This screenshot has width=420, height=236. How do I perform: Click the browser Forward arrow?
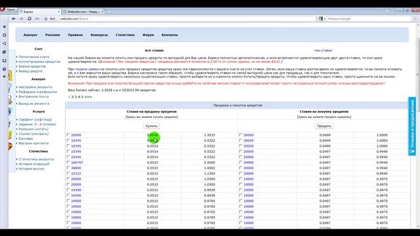[x=22, y=19]
